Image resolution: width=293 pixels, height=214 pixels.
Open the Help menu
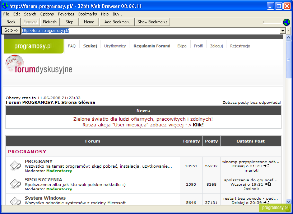(x=104, y=14)
